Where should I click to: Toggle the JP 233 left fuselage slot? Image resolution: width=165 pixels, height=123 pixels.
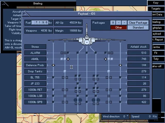pos(78,84)
